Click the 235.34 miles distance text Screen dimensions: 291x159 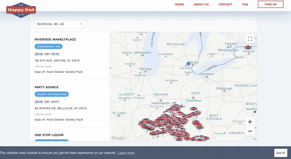[x=43, y=66]
